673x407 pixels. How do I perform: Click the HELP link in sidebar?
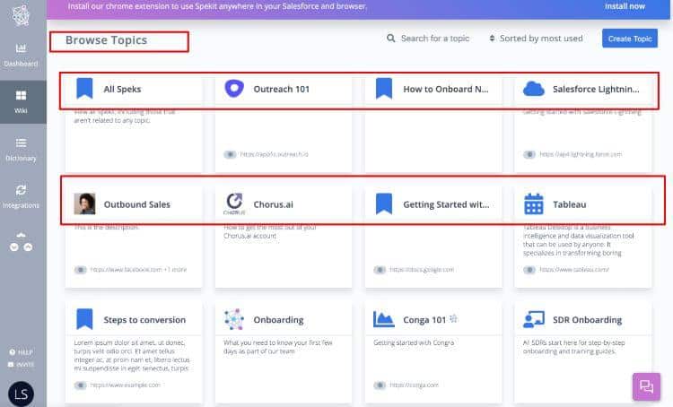[x=21, y=352]
